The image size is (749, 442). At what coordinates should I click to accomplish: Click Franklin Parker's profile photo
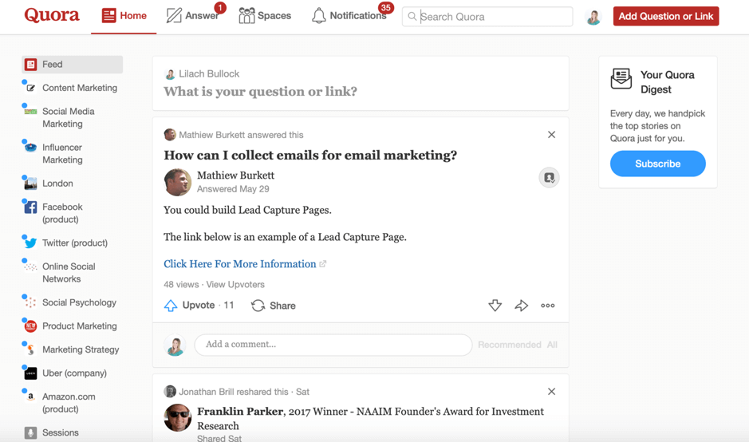[177, 417]
